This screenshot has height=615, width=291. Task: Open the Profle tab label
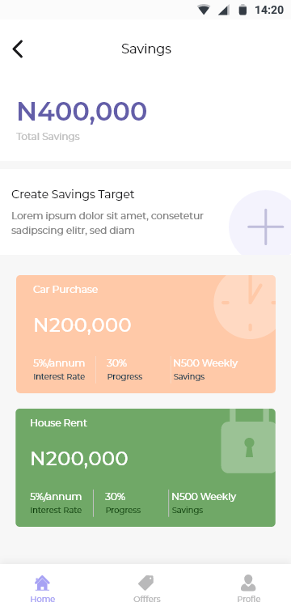[x=249, y=599]
